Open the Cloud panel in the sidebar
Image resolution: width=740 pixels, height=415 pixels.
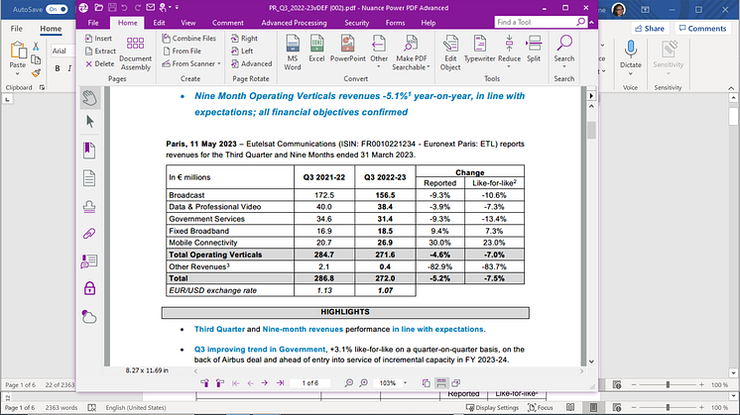[x=89, y=317]
